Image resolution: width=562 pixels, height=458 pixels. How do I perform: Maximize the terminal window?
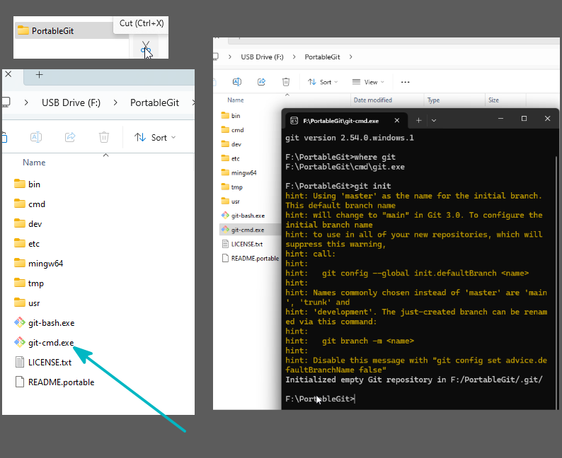pyautogui.click(x=524, y=119)
